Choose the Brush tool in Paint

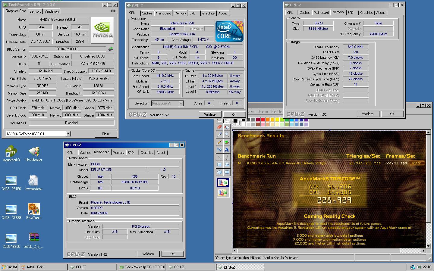click(227, 142)
